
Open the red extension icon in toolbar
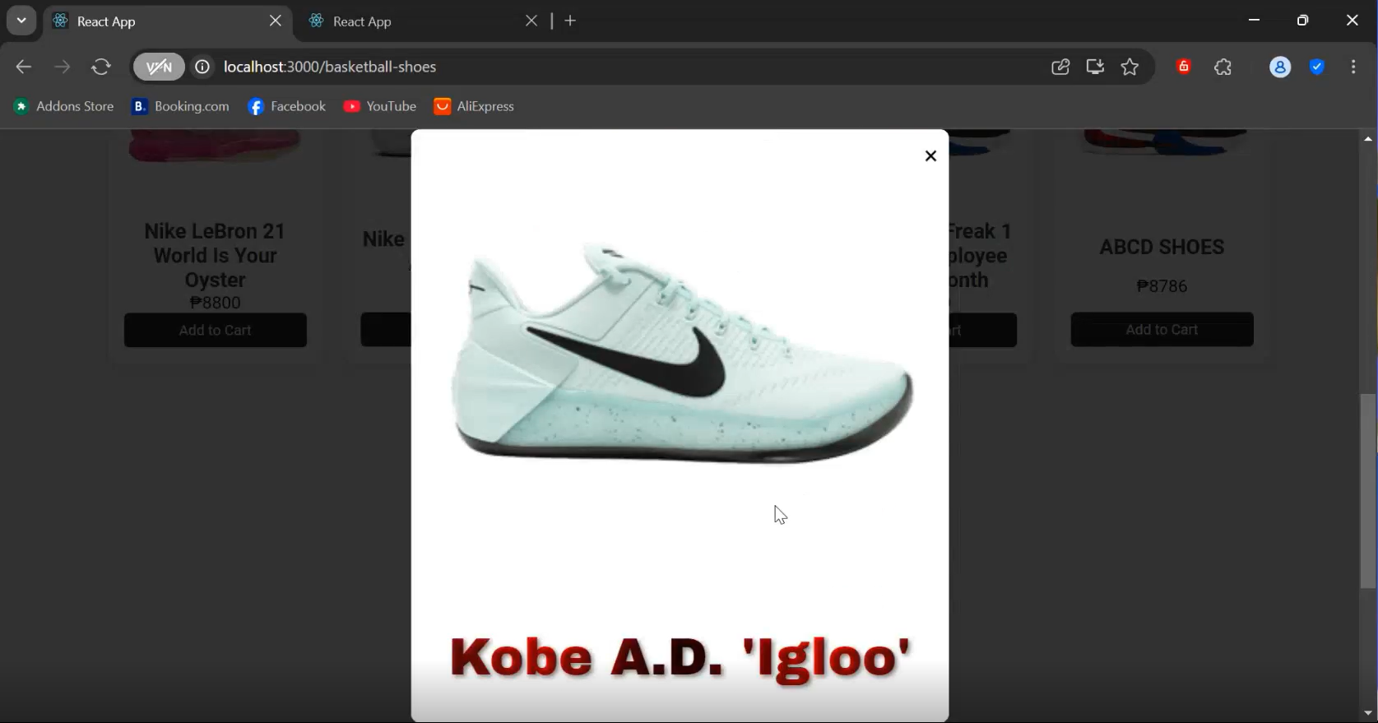[x=1184, y=67]
